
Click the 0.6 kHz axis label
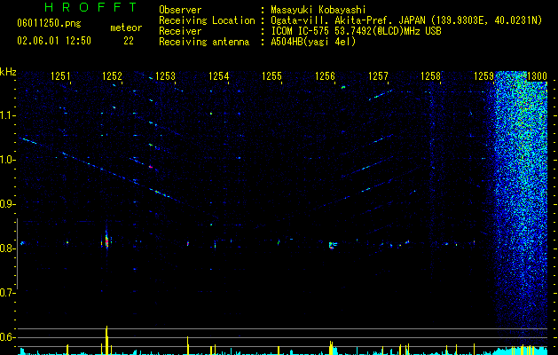(7, 337)
